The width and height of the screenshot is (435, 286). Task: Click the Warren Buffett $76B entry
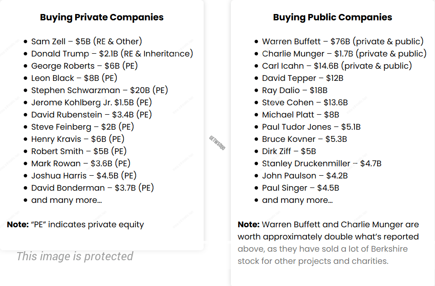click(343, 42)
